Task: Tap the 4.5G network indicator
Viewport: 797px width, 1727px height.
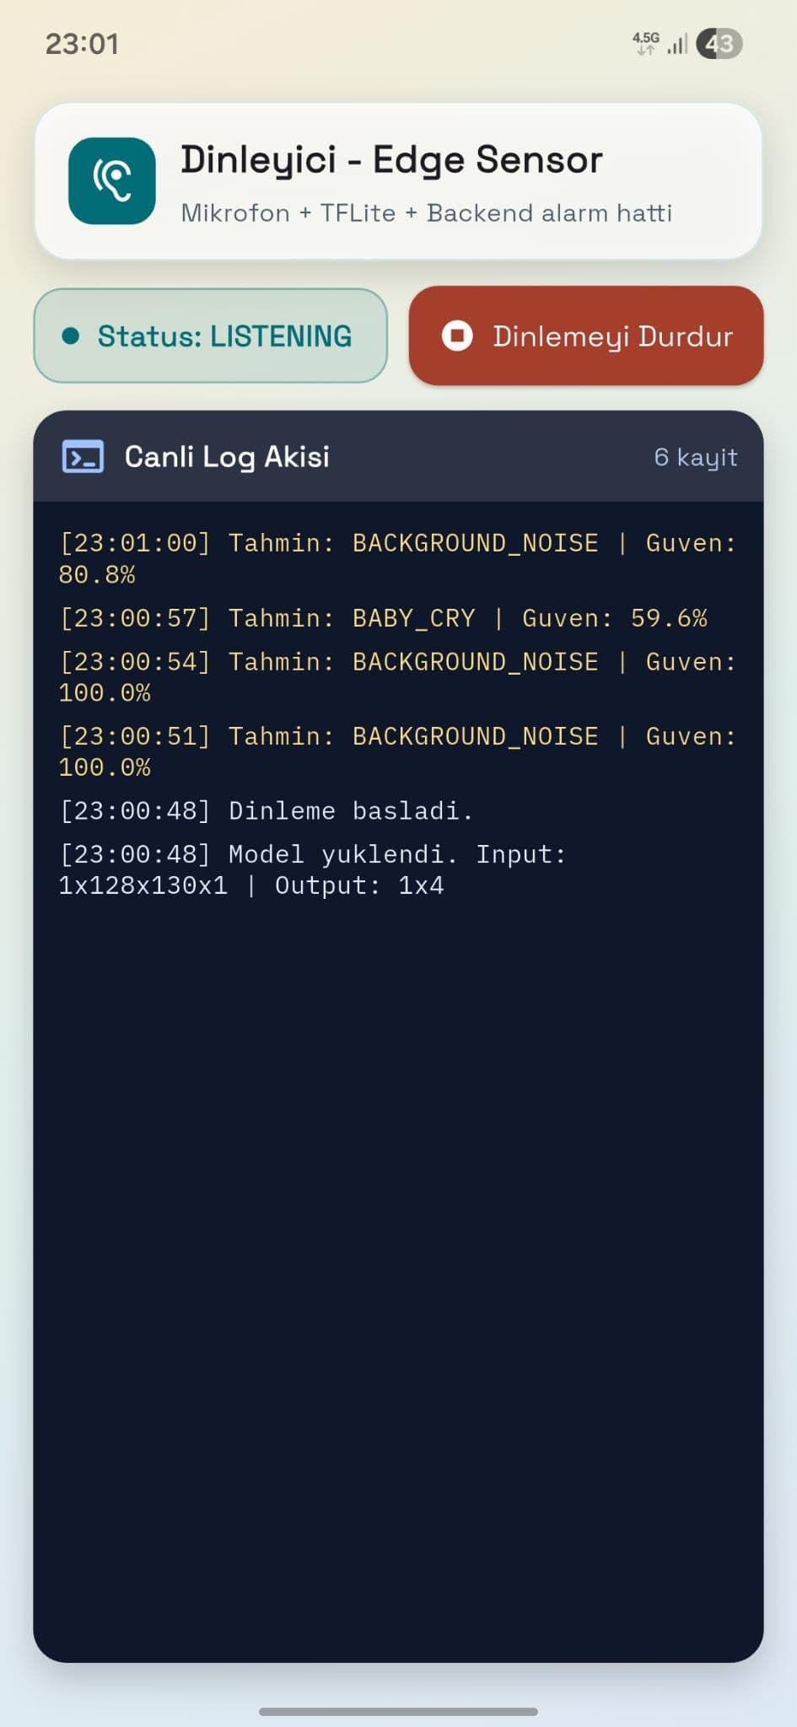Action: click(646, 43)
